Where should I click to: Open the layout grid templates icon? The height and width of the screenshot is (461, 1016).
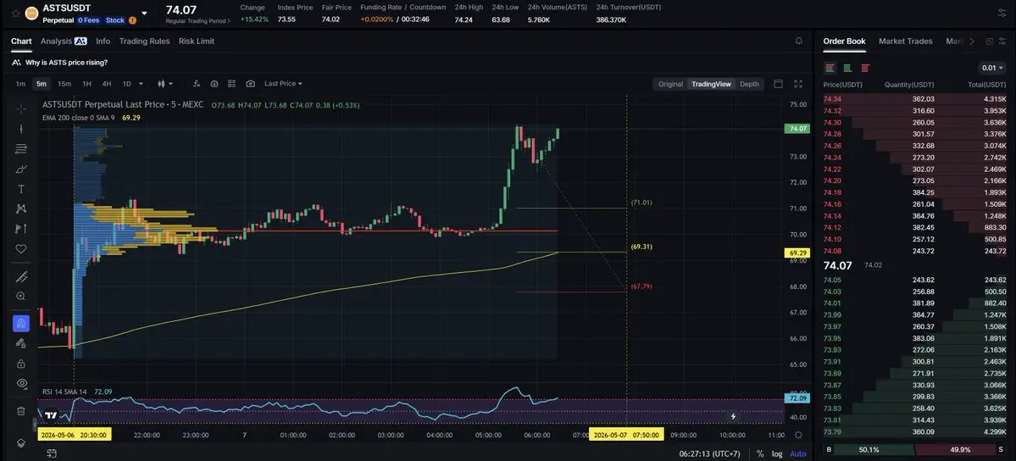point(231,84)
